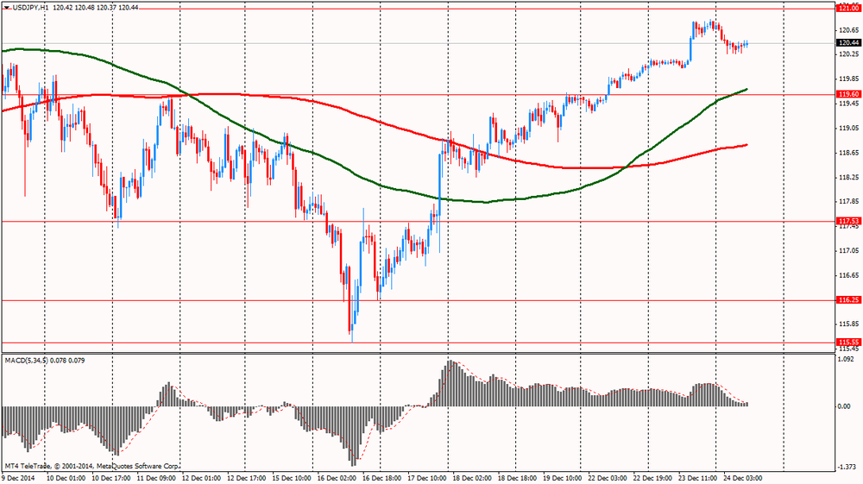The image size is (863, 484).
Task: Click the 17 Dec 10:00 time label
Action: click(427, 479)
